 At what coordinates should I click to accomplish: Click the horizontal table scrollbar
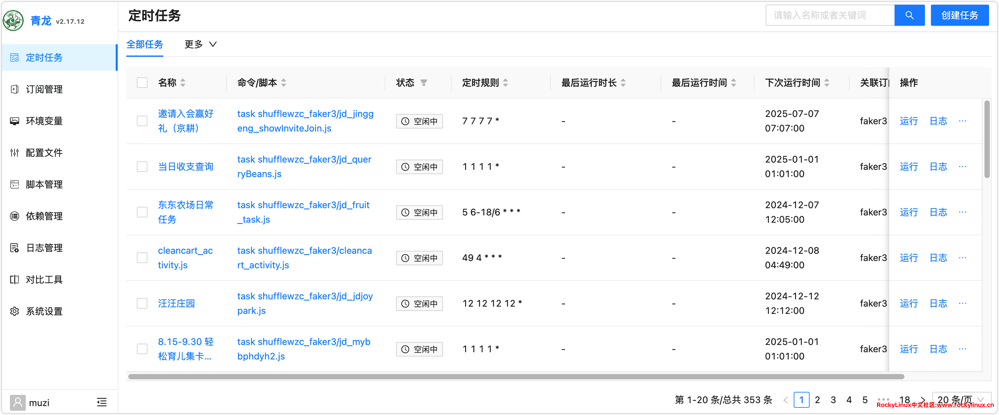516,377
